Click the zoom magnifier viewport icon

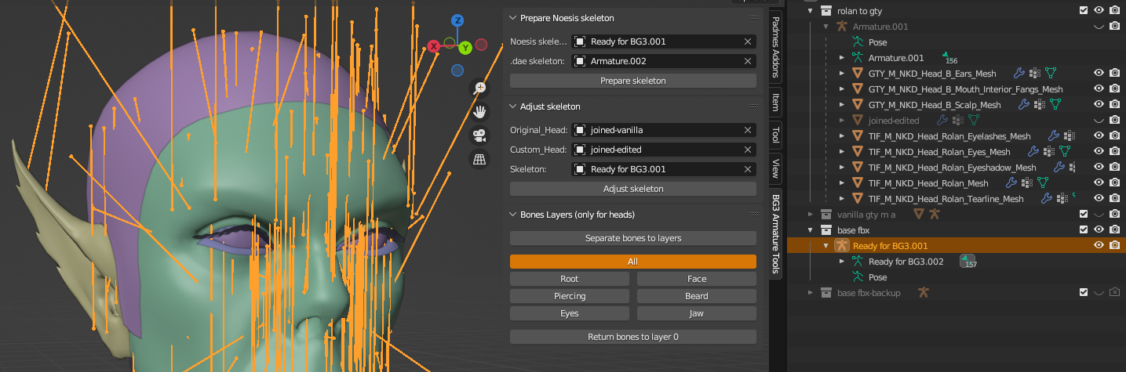click(479, 88)
